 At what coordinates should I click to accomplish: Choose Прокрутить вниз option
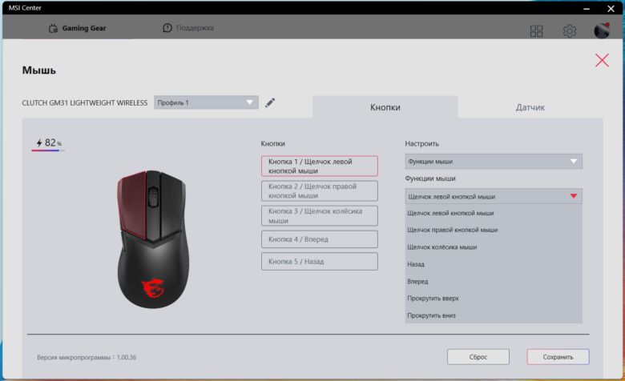pyautogui.click(x=494, y=315)
